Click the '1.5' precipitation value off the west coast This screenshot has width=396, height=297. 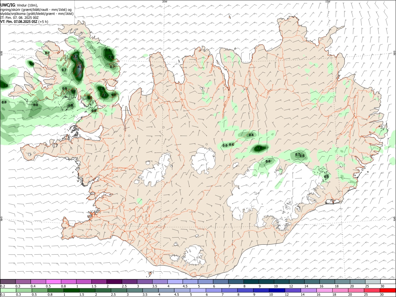32,64
